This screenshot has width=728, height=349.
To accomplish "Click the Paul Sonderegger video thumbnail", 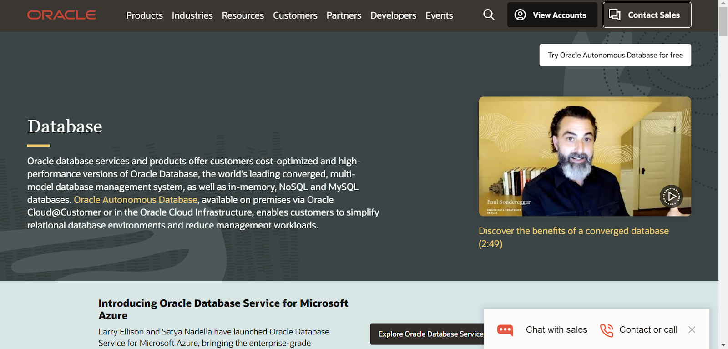I will pyautogui.click(x=585, y=156).
